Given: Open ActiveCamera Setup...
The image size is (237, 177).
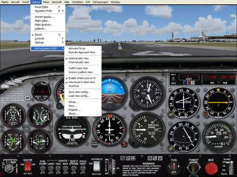Looking at the screenshot, I should tap(83, 102).
